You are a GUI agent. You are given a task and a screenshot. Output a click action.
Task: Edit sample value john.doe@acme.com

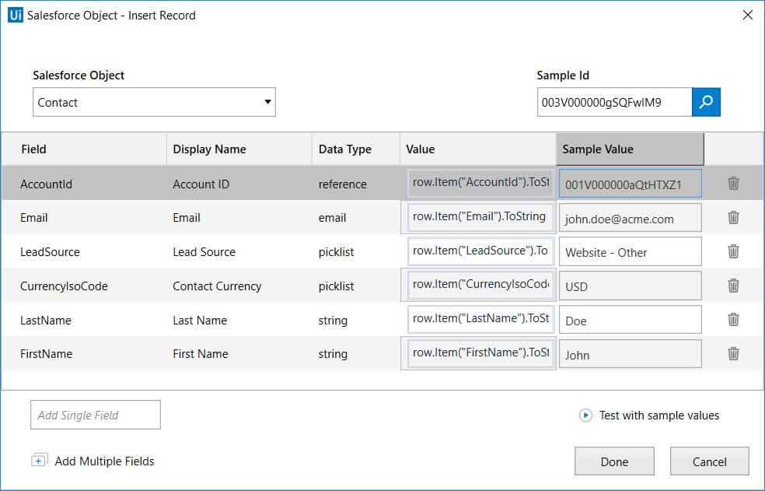click(x=631, y=217)
